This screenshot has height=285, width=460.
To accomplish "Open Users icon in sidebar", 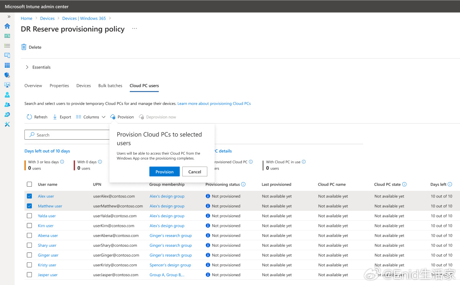I will (7, 95).
